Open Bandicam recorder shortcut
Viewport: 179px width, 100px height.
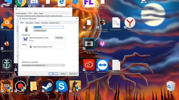tap(20, 86)
